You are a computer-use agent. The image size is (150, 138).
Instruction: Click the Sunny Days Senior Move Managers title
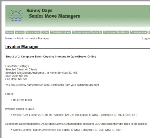53,13
